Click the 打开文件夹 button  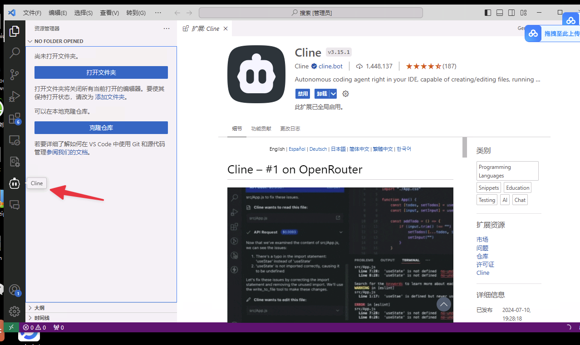(101, 72)
